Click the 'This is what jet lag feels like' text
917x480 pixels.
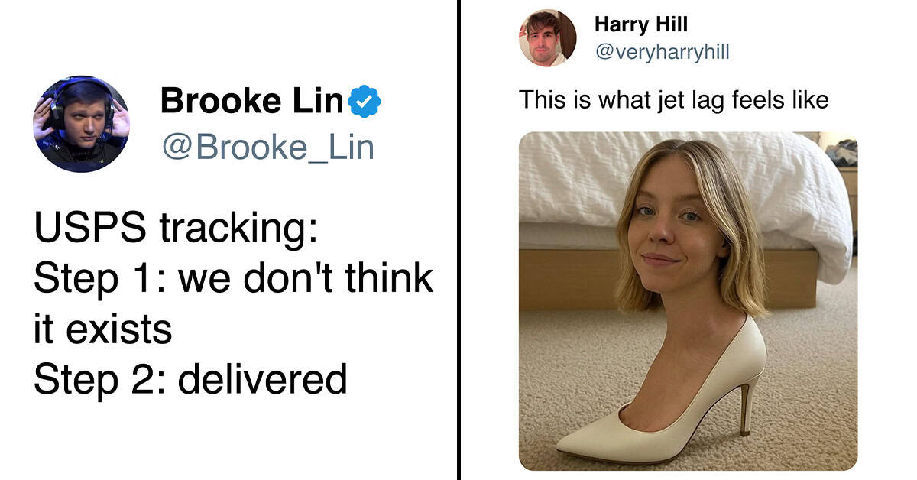674,100
